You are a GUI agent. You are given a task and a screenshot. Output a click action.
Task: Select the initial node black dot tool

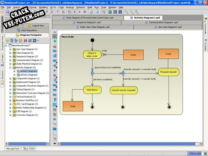pyautogui.click(x=54, y=71)
